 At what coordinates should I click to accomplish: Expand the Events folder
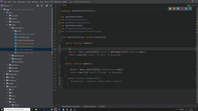(x=7, y=18)
